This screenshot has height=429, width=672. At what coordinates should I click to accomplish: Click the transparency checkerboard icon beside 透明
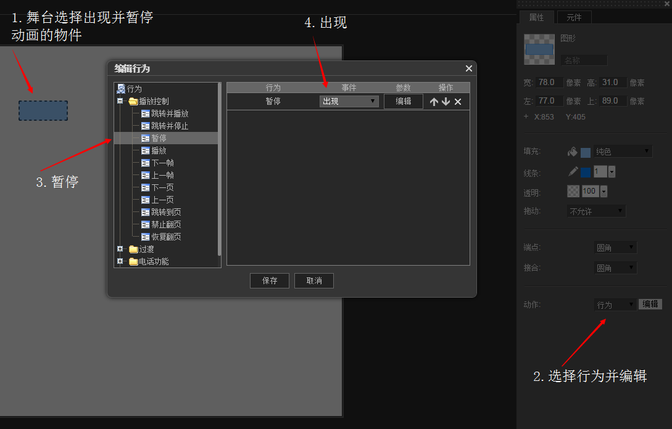click(573, 191)
